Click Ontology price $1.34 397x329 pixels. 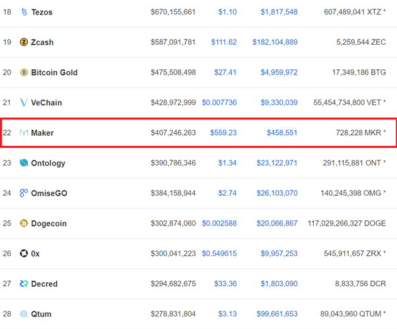[x=227, y=163]
